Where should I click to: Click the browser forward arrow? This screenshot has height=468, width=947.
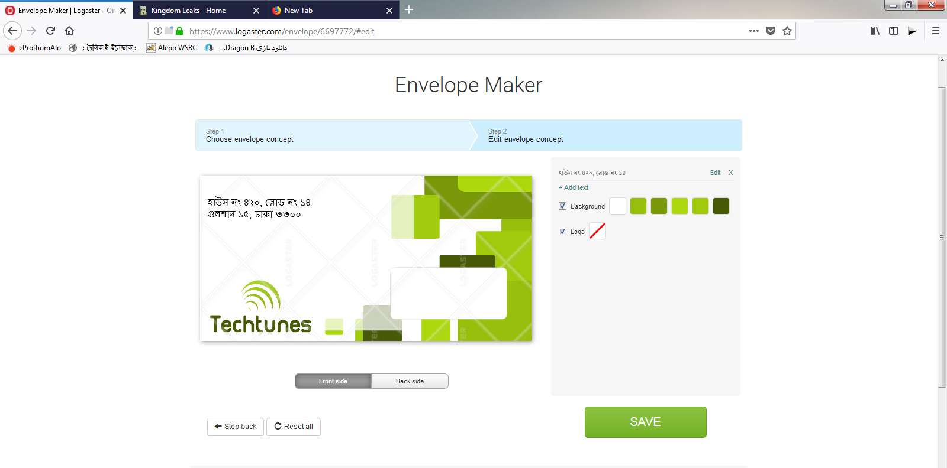(32, 31)
